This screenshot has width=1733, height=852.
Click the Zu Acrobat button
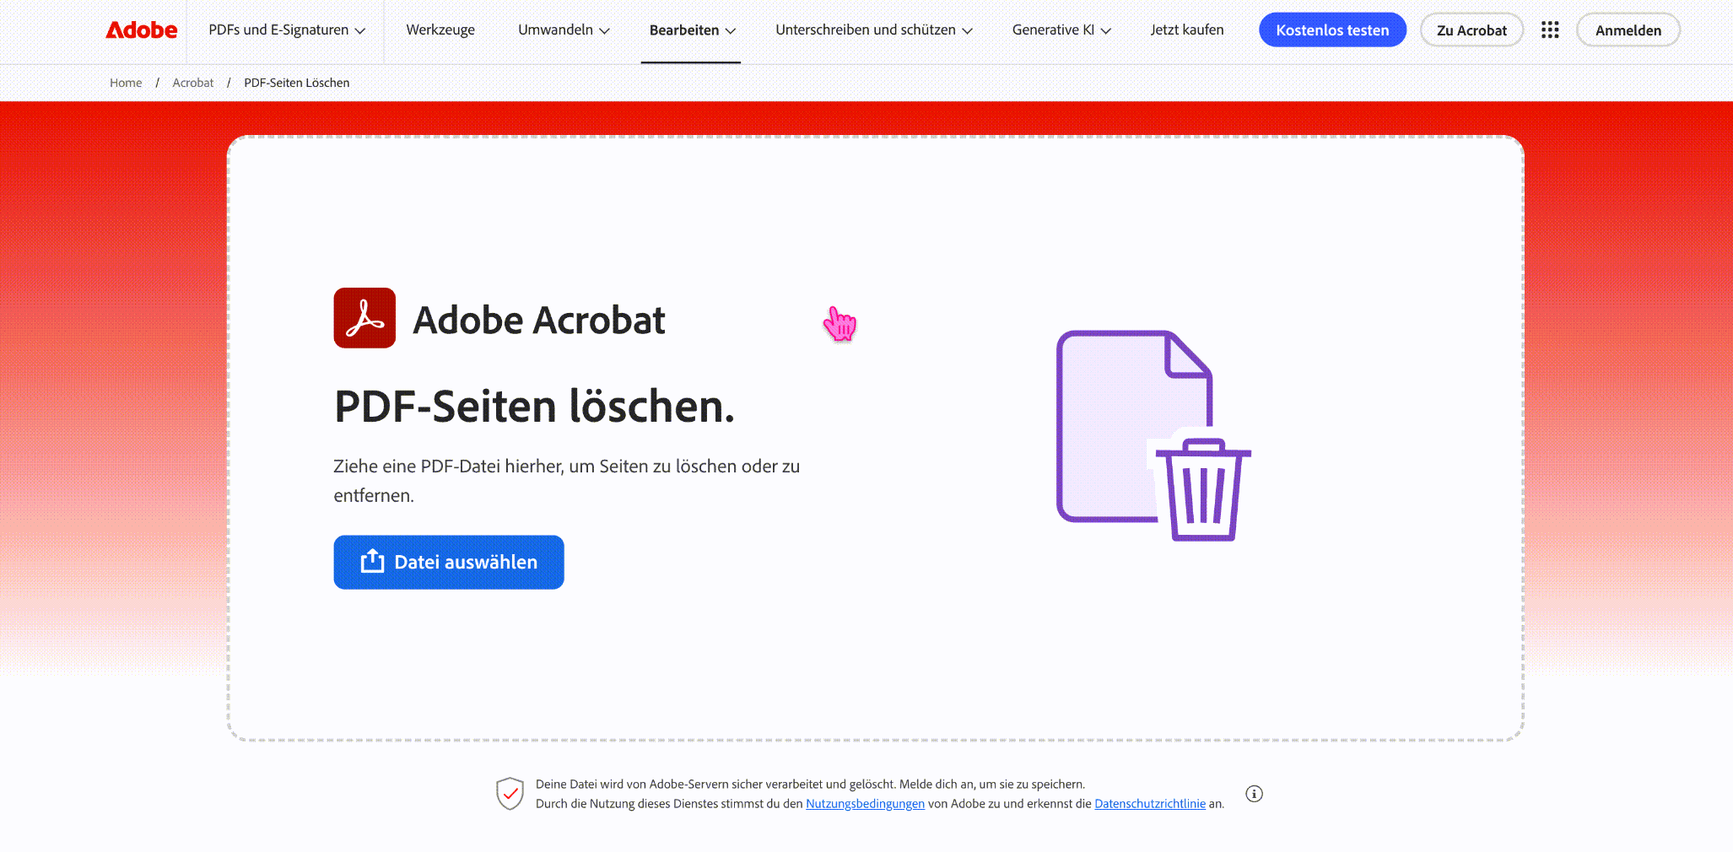point(1471,30)
